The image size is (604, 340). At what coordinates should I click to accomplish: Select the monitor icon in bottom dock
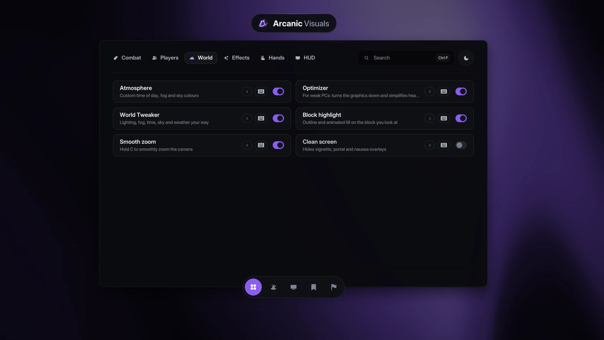294,287
